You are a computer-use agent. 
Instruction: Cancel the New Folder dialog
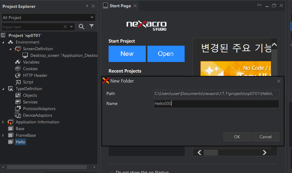click(x=266, y=137)
